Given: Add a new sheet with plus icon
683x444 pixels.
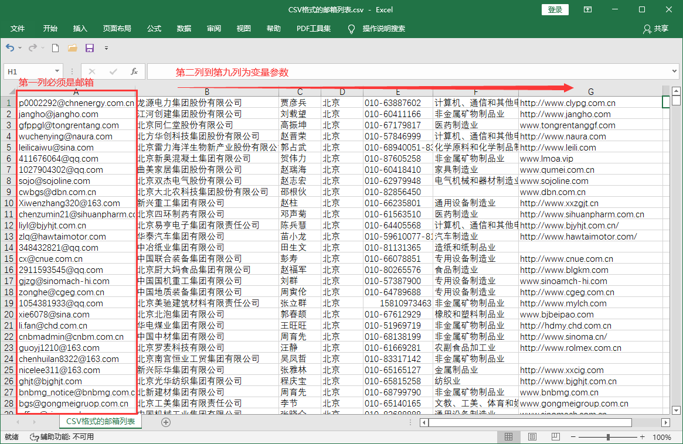Looking at the screenshot, I should click(x=166, y=422).
